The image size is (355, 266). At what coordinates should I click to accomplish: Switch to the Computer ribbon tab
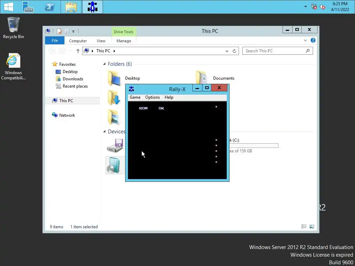click(x=78, y=41)
